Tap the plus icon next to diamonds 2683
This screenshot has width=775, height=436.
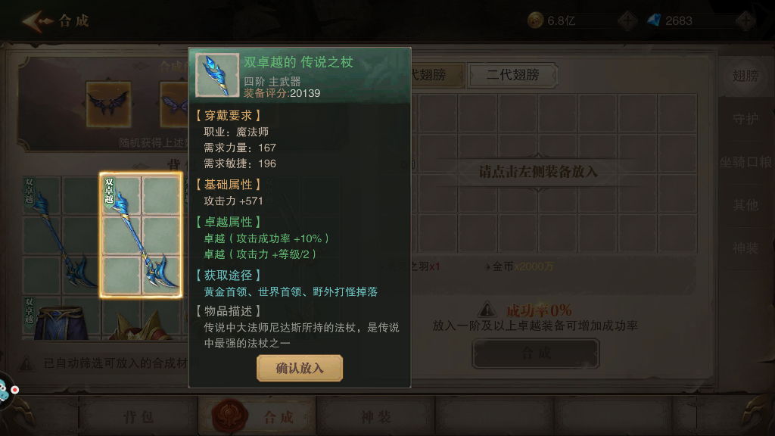click(745, 20)
